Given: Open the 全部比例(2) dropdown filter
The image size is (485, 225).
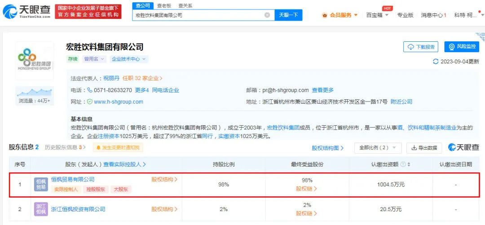Looking at the screenshot, I should tap(378, 148).
